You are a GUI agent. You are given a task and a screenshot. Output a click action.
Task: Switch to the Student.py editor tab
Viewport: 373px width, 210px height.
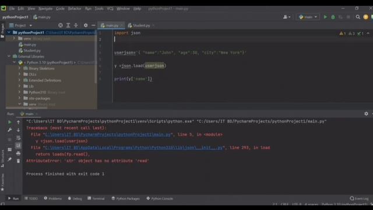click(141, 25)
